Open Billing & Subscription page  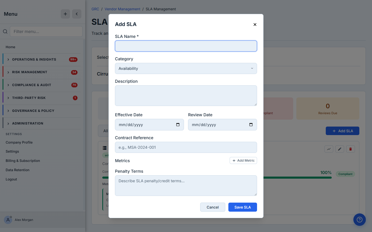(x=23, y=161)
